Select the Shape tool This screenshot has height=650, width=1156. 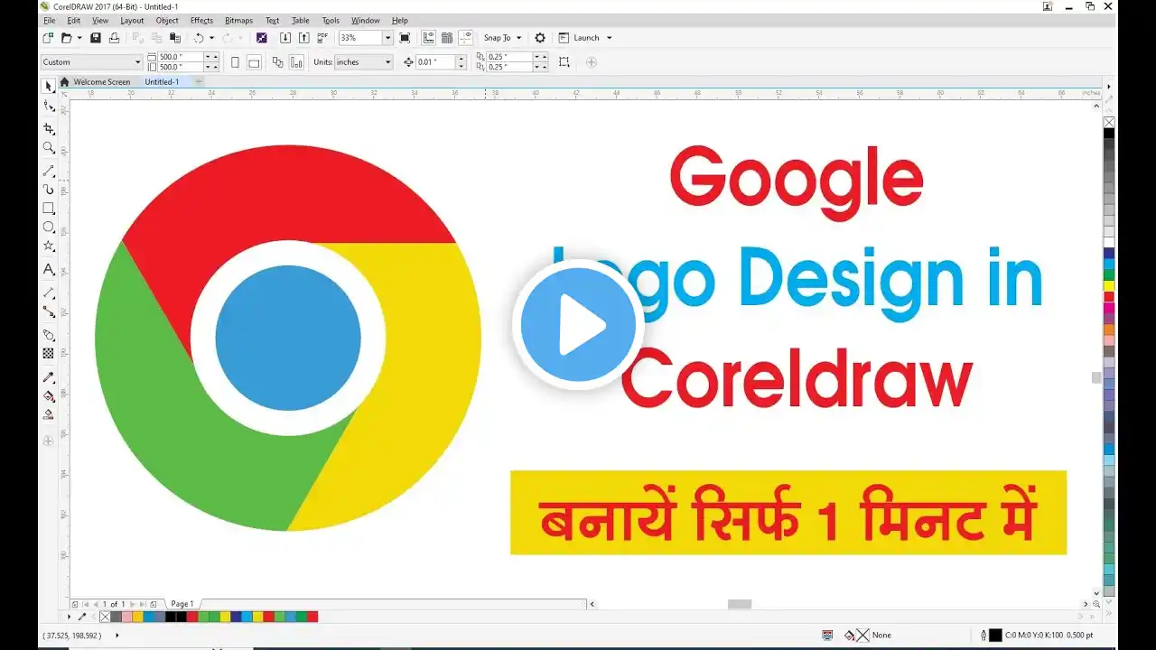pyautogui.click(x=49, y=107)
